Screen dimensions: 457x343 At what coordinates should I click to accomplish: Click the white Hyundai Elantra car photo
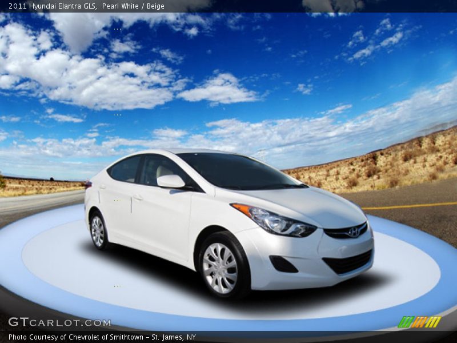pos(229,223)
